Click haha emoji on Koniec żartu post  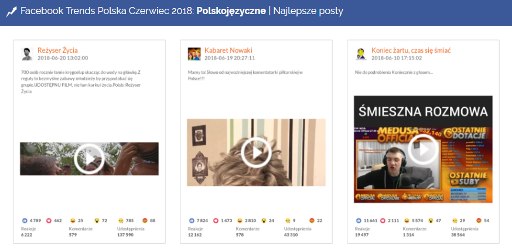(x=407, y=220)
